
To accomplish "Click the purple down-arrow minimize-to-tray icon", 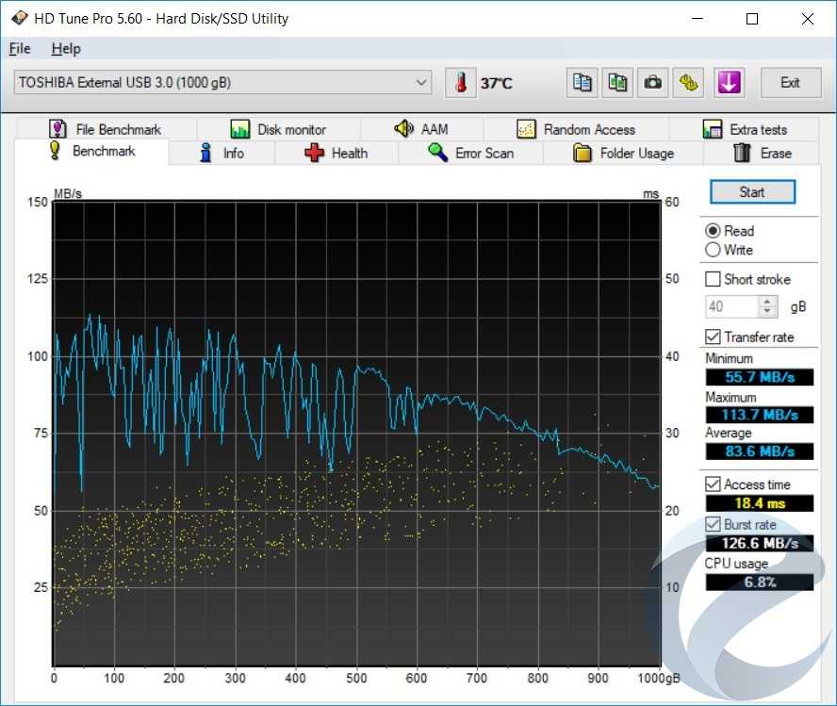I will coord(728,83).
